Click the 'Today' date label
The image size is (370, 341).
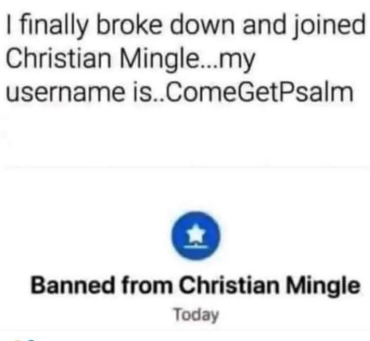coord(196,315)
